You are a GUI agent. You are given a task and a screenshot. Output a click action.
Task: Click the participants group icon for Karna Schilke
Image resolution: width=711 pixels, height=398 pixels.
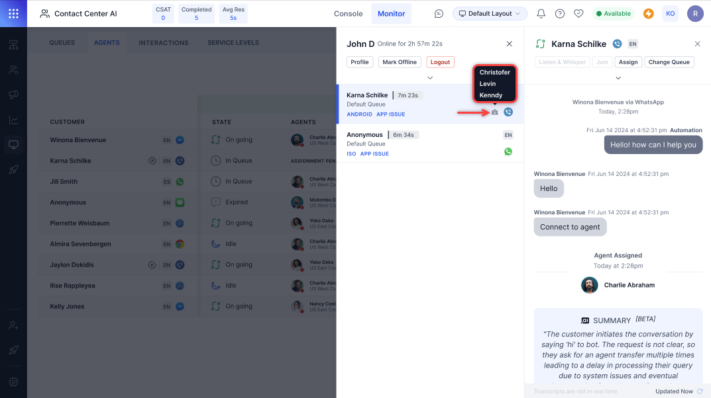pyautogui.click(x=494, y=112)
